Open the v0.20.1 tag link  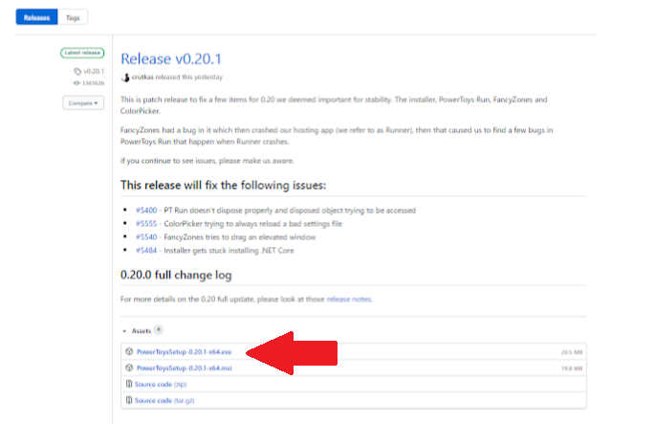click(x=94, y=71)
